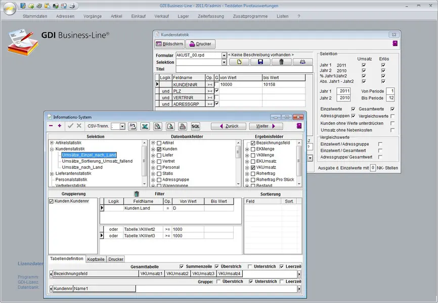Expand the Lieferantenstatistik tree node
Image resolution: width=438 pixels, height=303 pixels.
[52, 173]
